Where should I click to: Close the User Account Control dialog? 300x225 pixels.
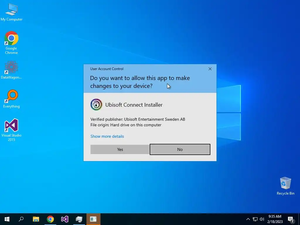pyautogui.click(x=210, y=69)
